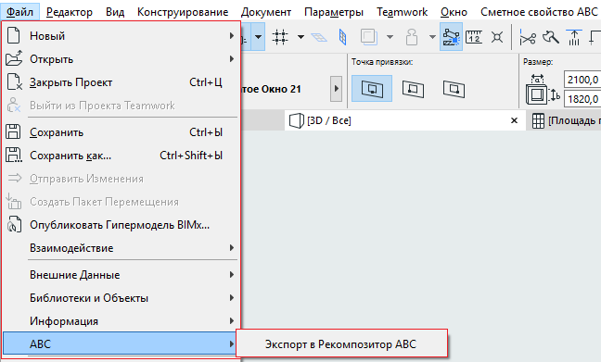Select the first anchor point option

click(x=372, y=88)
